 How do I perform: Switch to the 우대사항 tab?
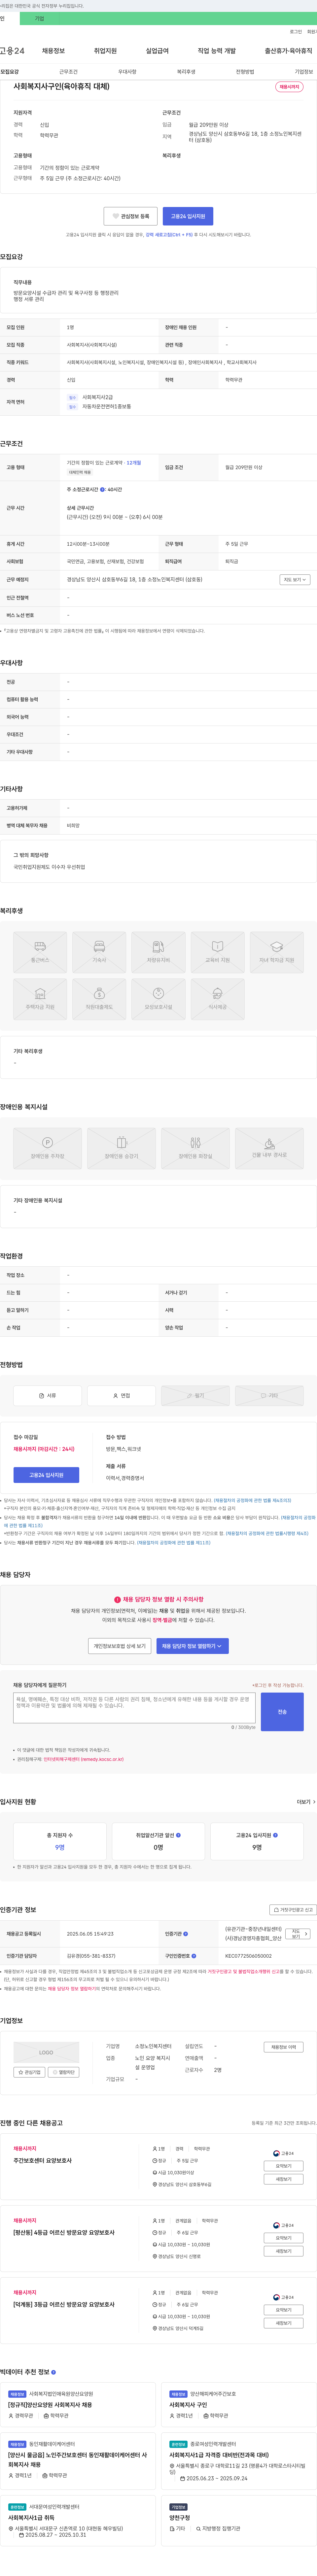pos(127,72)
